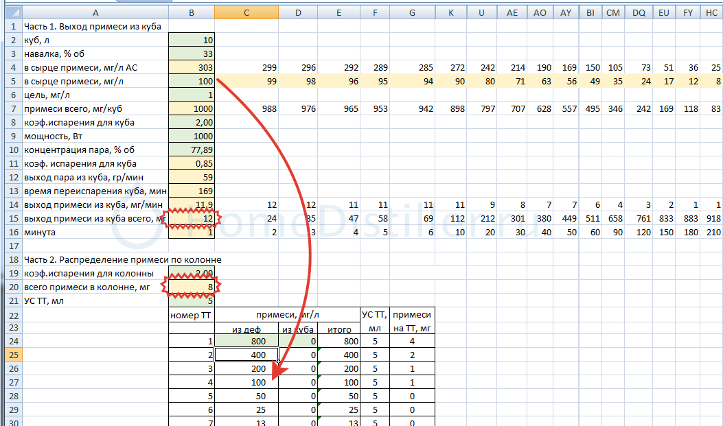The width and height of the screenshot is (723, 426).
Task: Click value 707 in column AE
Action: [512, 108]
